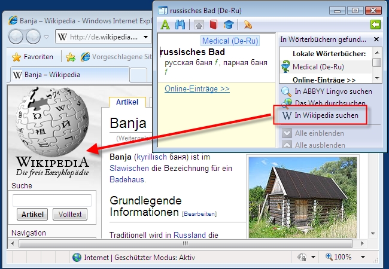This screenshot has width=389, height=269.
Task: Close the 'In Wörterbüchern gefunden' side panel
Action: tap(376, 39)
